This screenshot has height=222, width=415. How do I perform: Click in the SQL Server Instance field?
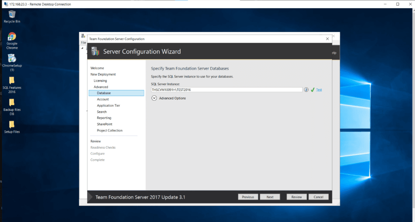point(227,90)
